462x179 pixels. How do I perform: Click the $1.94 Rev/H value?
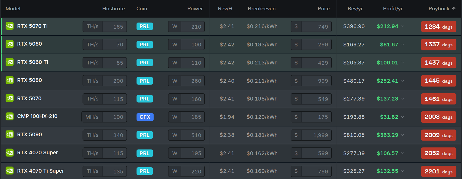[x=227, y=117]
